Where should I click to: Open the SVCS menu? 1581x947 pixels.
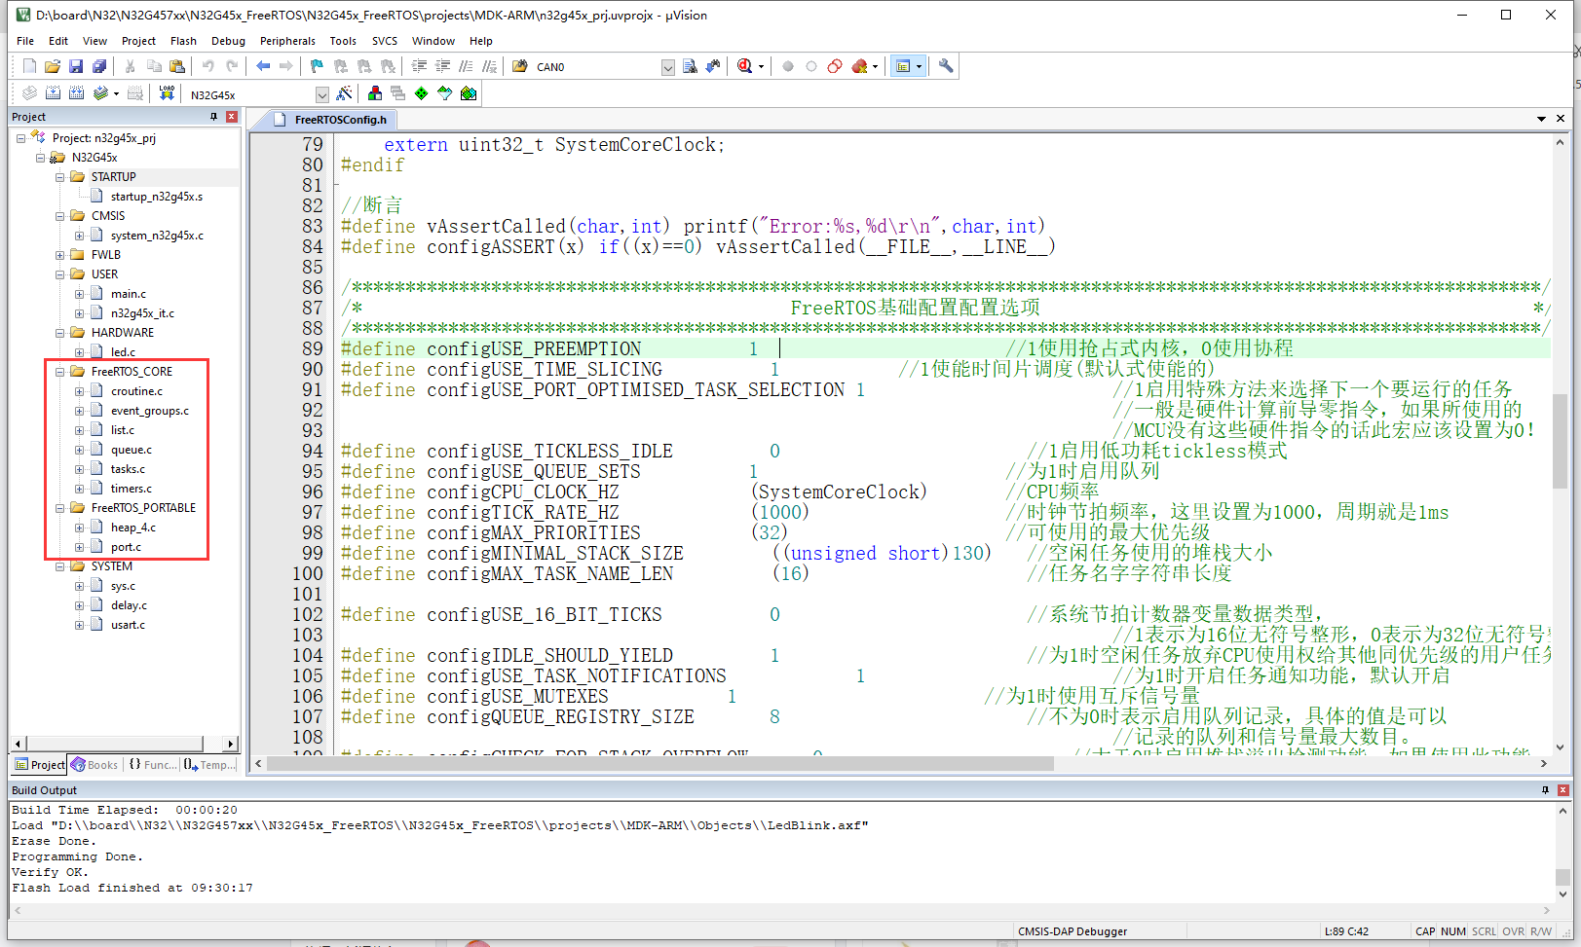pyautogui.click(x=385, y=41)
